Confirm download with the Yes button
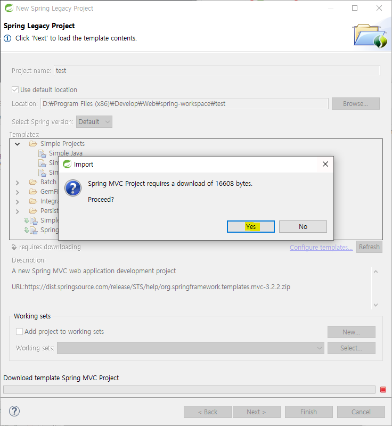Screen dimensions: 392x426 [250, 227]
